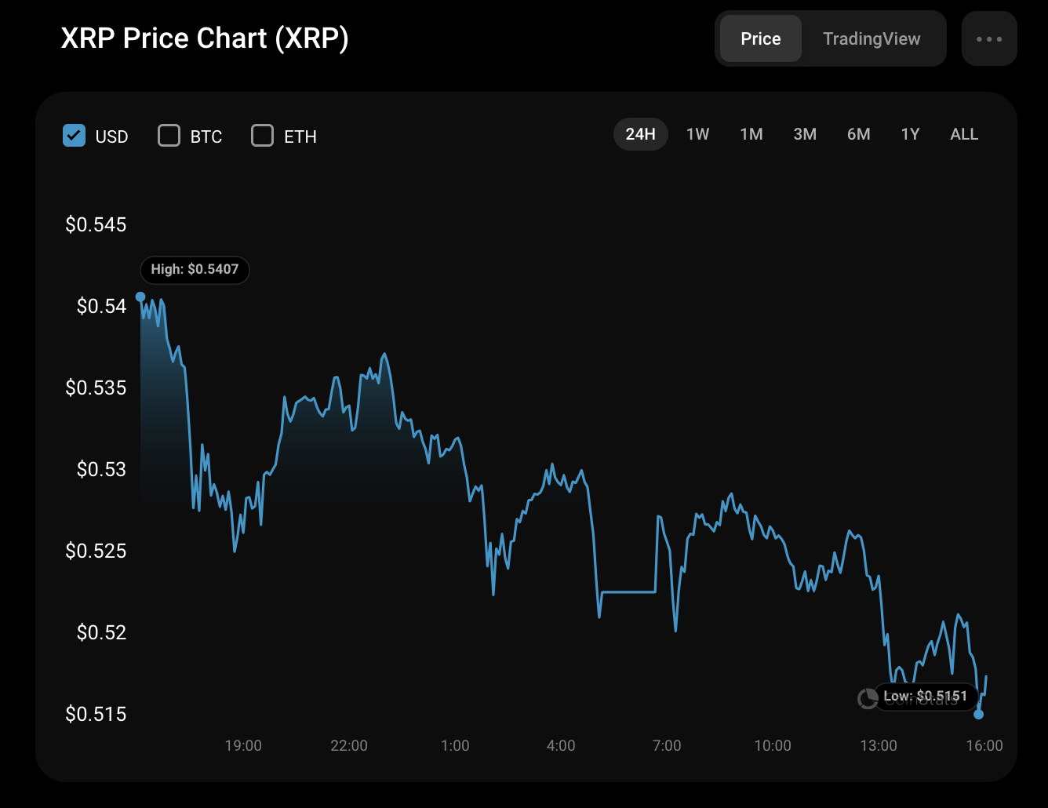View the 1Y price history

pos(910,134)
